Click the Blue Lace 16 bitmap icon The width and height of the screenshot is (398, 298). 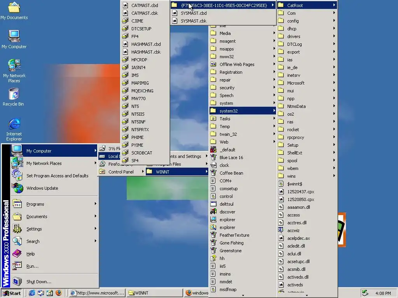pos(213,158)
